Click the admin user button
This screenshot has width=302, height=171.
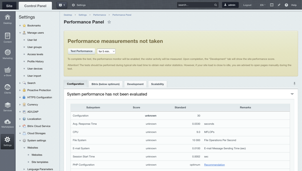click(230, 5)
